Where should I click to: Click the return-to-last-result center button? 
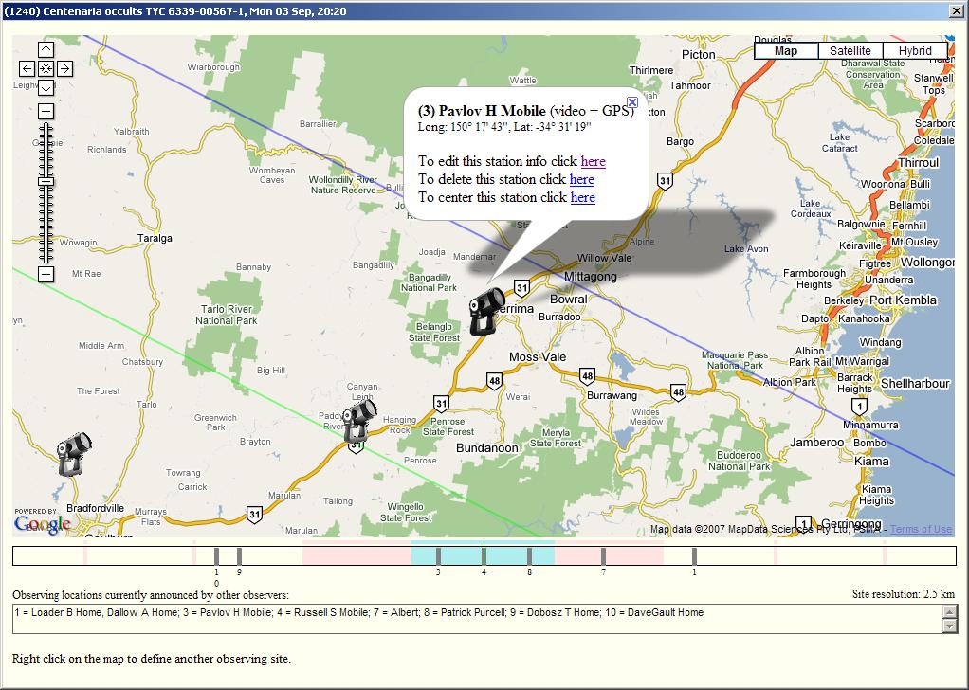[46, 68]
